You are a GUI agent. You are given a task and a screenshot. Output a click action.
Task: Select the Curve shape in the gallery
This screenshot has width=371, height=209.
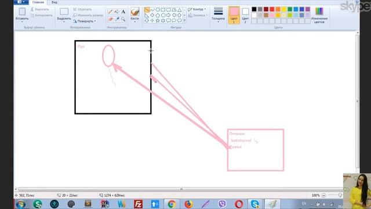(x=152, y=10)
